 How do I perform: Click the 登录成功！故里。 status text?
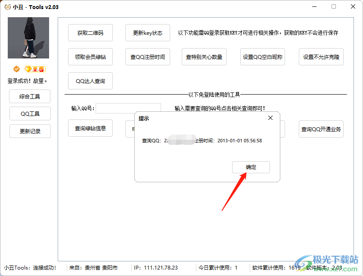coord(28,81)
